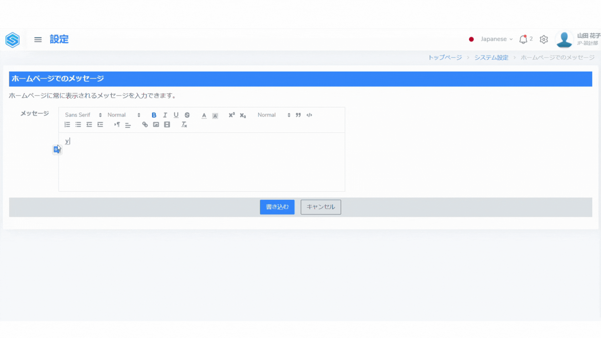The height and width of the screenshot is (338, 601).
Task: Click the 書き込む submit button
Action: pos(277,207)
